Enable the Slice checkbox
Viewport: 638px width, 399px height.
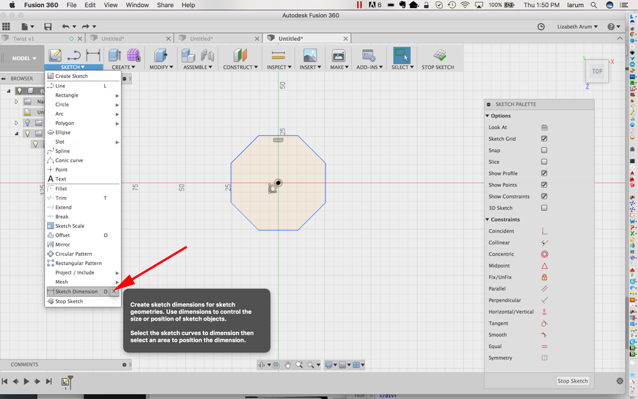pyautogui.click(x=544, y=162)
